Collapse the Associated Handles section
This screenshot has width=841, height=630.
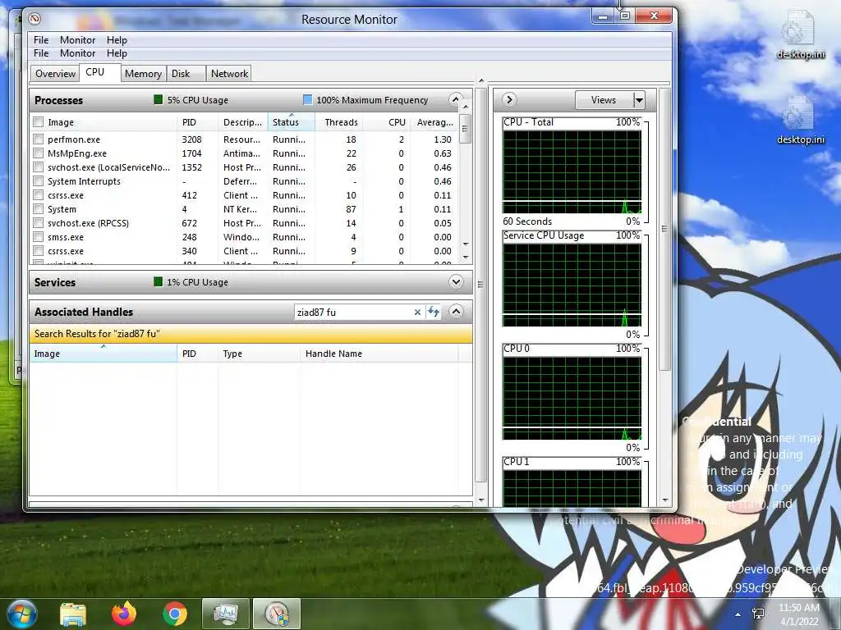(456, 311)
